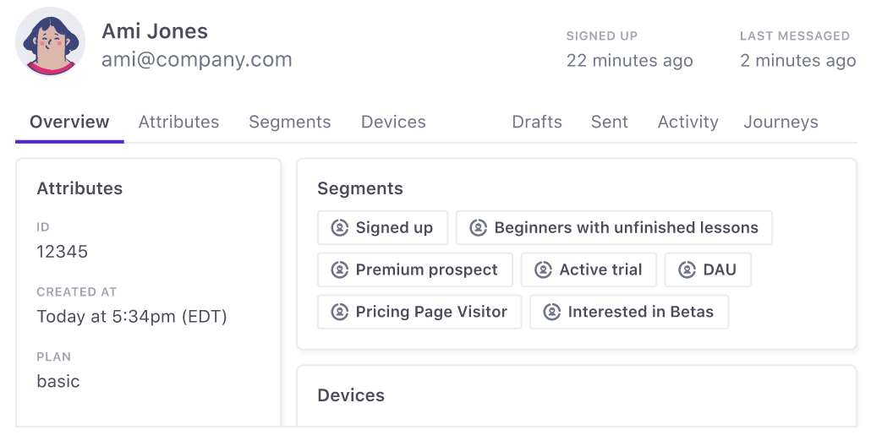871x441 pixels.
Task: Switch to the Attributes tab
Action: (178, 122)
